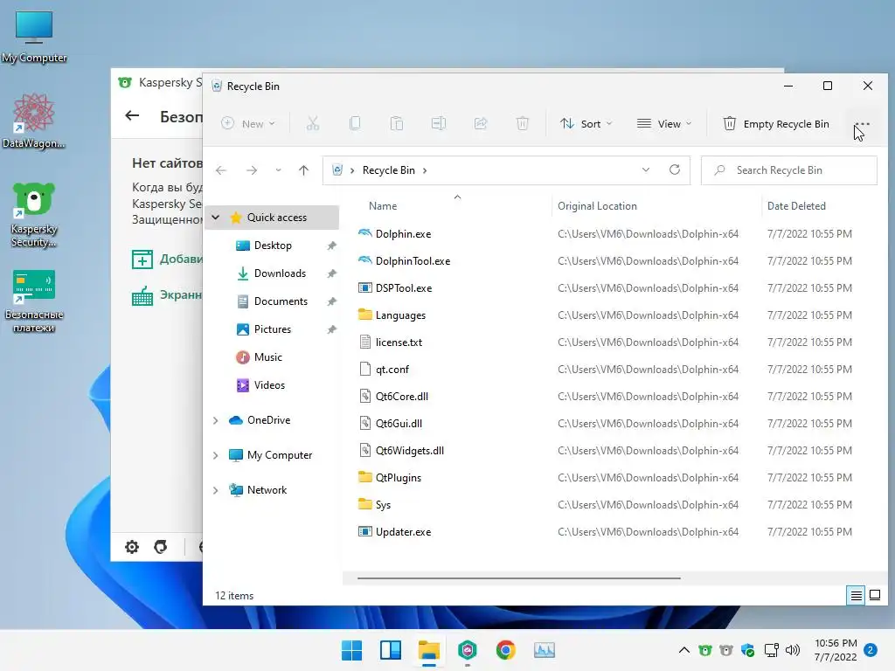Screen dimensions: 895x671
Task: Select Безопасные платежи desktop shortcut
Action: coord(34,301)
